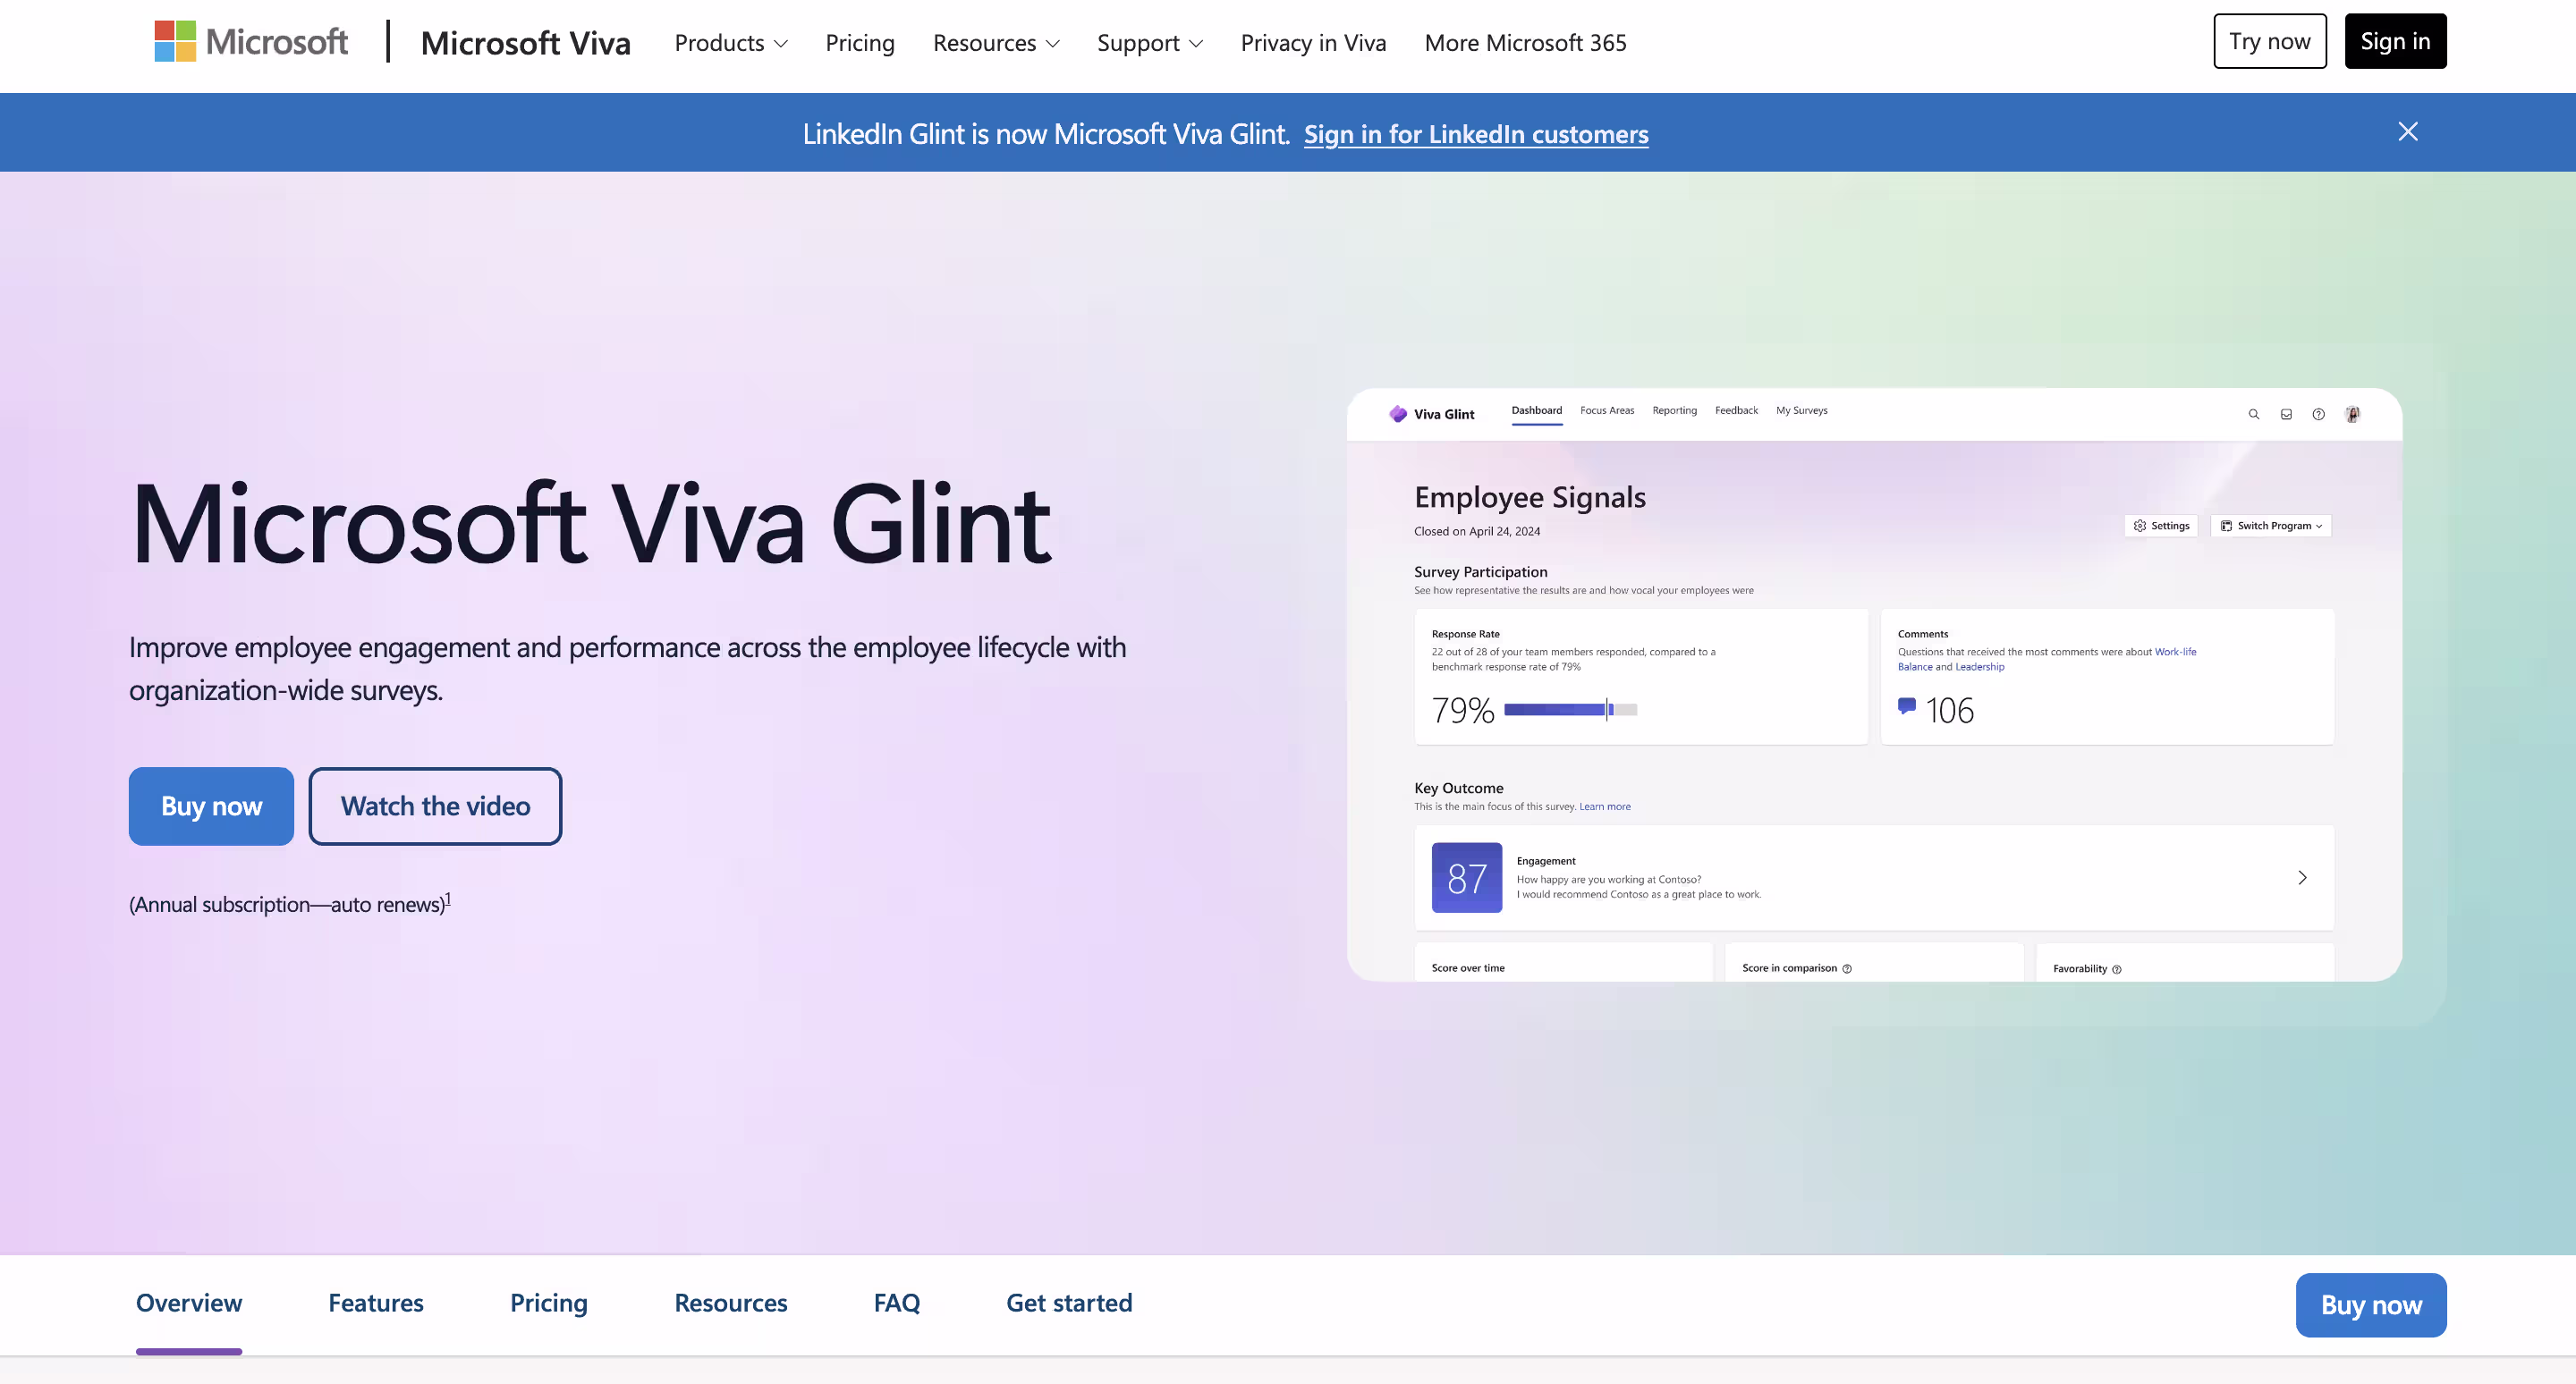The height and width of the screenshot is (1384, 2576).
Task: Expand the Engagement row chevron
Action: (x=2301, y=877)
